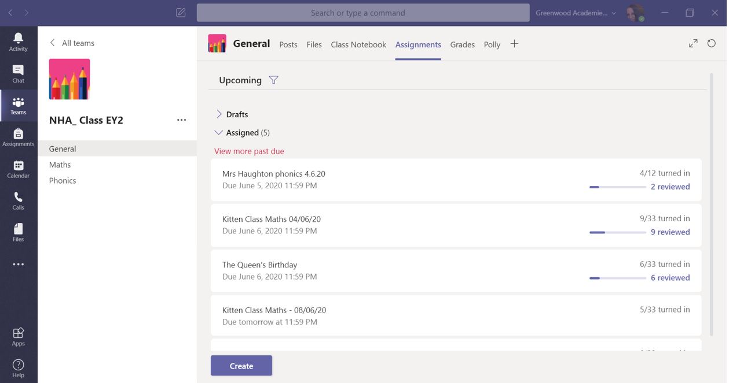Click the Create assignment button

coord(241,366)
